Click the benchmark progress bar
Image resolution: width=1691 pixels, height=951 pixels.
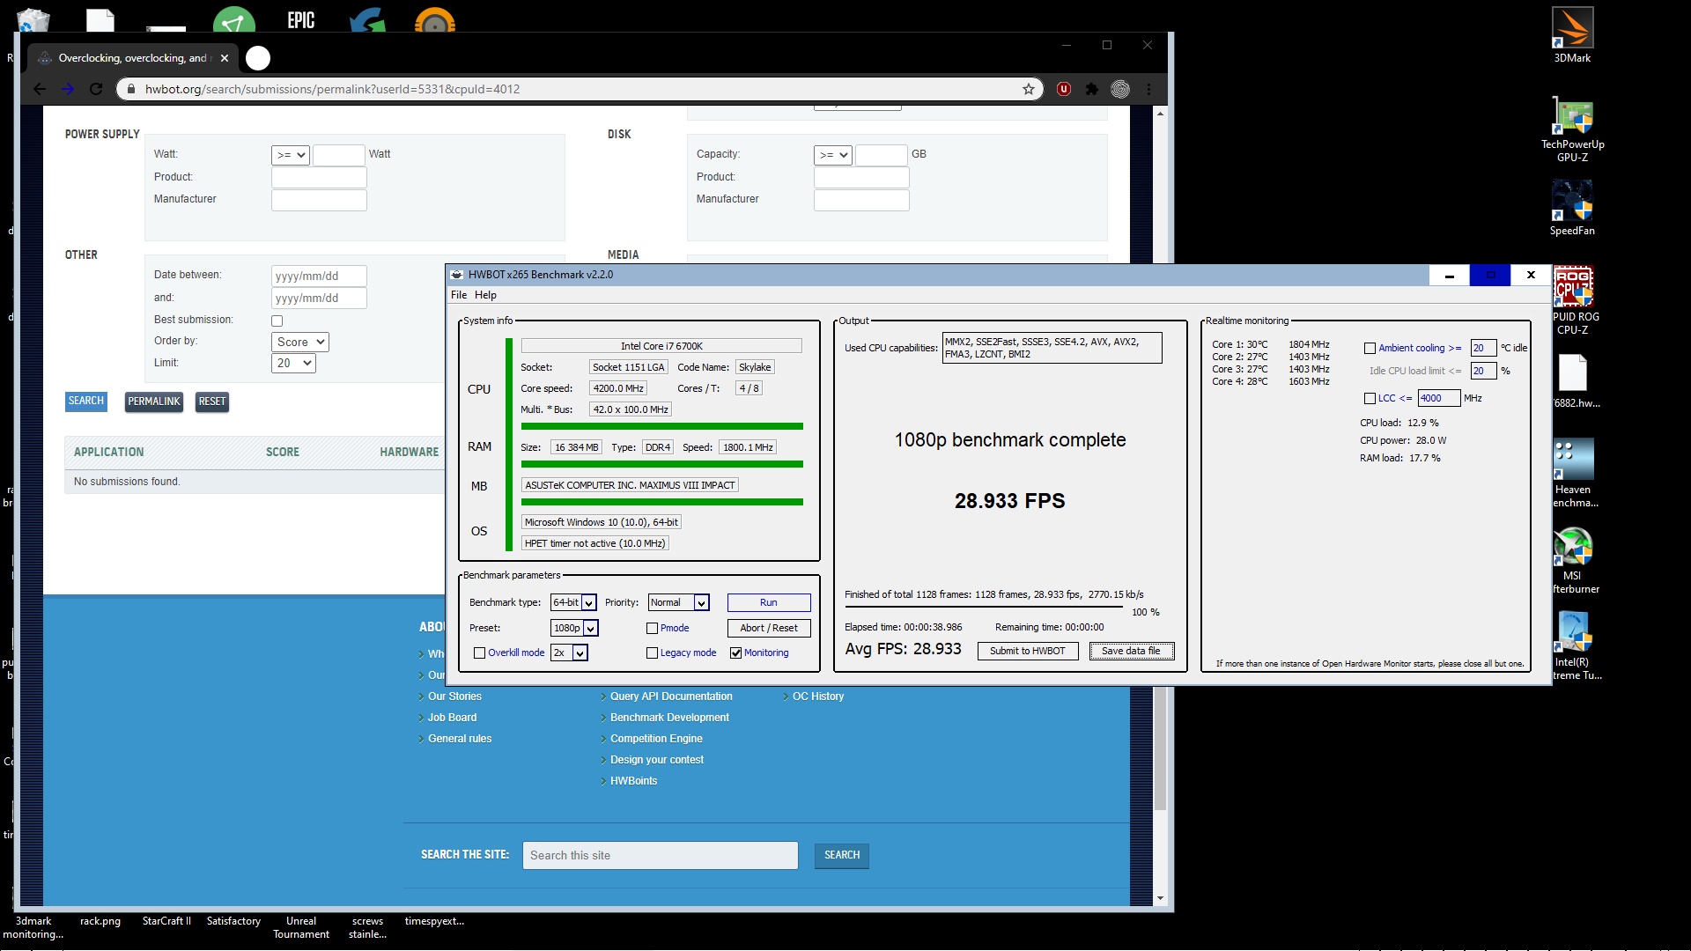click(x=984, y=608)
